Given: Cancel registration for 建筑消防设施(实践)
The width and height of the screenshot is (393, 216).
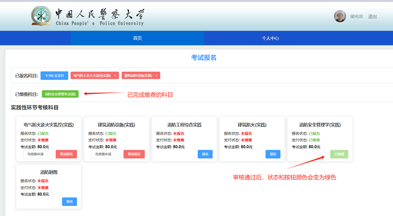Looking at the screenshot, I should [x=134, y=154].
